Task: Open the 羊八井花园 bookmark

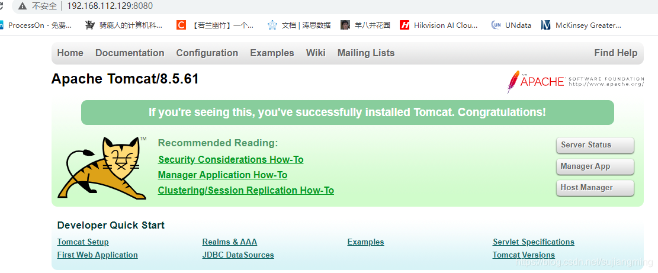Action: [x=365, y=25]
